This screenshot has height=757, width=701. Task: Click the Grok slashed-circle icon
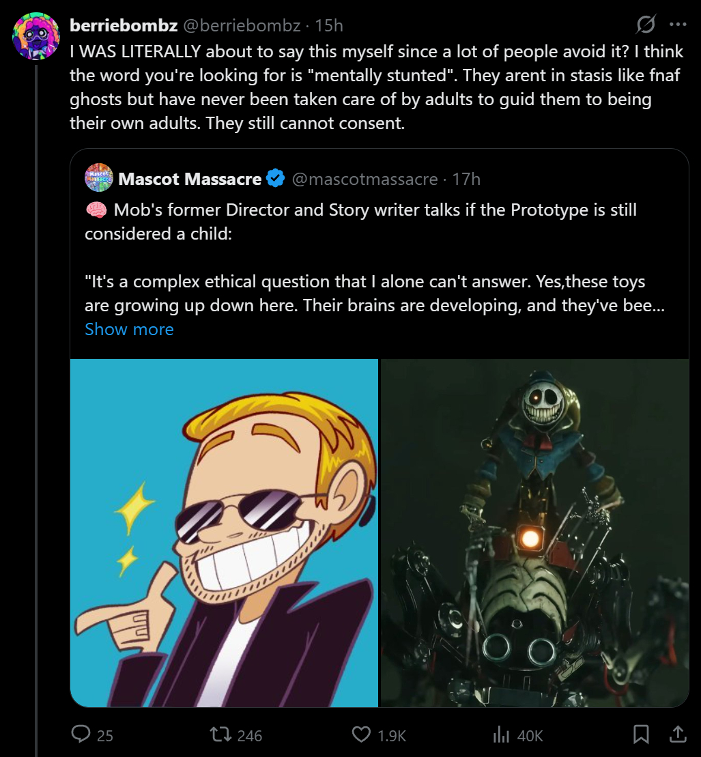(645, 25)
